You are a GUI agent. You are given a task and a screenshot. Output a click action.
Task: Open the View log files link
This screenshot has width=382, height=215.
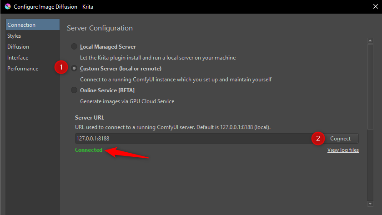click(343, 150)
